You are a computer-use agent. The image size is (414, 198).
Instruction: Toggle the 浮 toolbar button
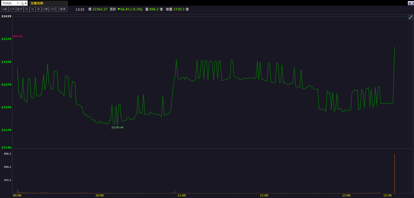[38, 9]
